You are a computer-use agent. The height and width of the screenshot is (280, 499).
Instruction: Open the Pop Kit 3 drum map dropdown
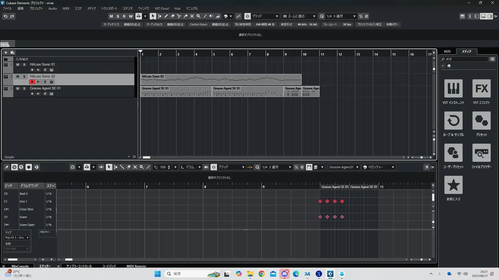click(17, 238)
